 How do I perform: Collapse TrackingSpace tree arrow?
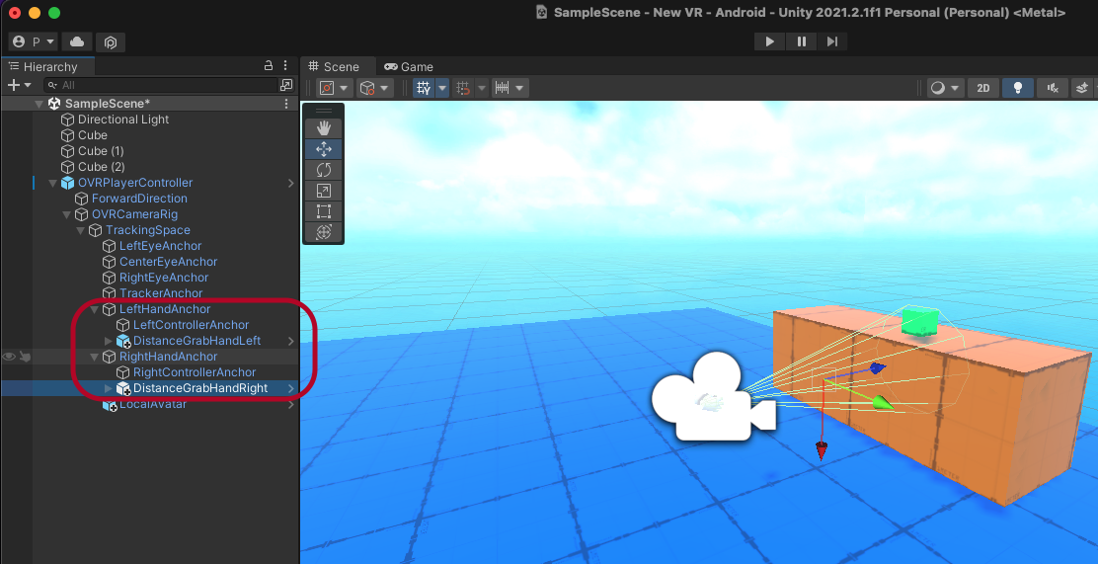coord(81,230)
